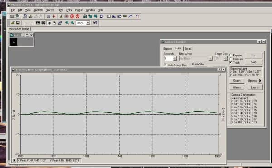Viewport: 272px width, 168px height.
Task: Click the Camera Control help question button
Action: [x=259, y=42]
